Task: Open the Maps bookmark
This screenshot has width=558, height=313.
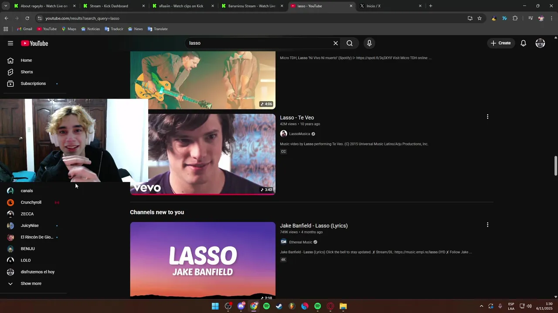Action: click(x=69, y=29)
